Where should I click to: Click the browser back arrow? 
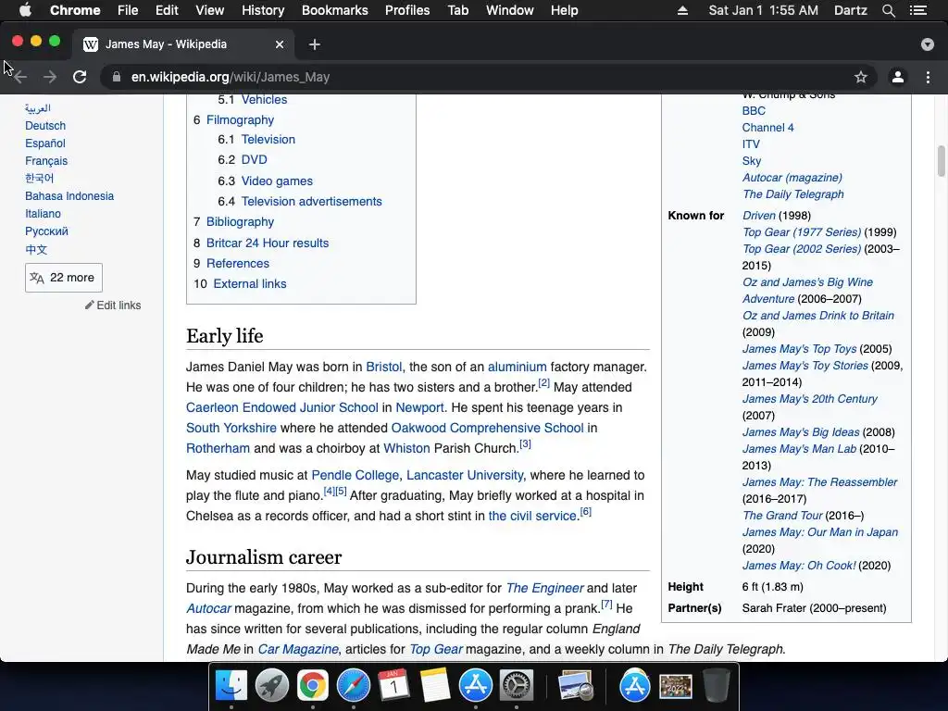point(20,77)
